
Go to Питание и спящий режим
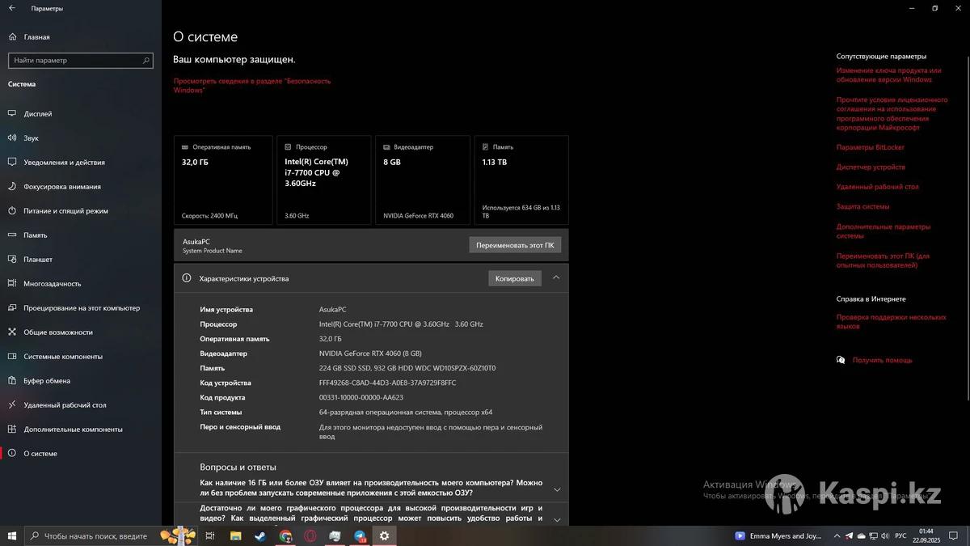[x=65, y=211]
